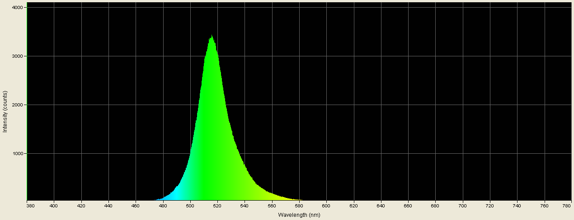Click the 440 wavelength tick label
This screenshot has height=220, width=574.
pos(109,206)
